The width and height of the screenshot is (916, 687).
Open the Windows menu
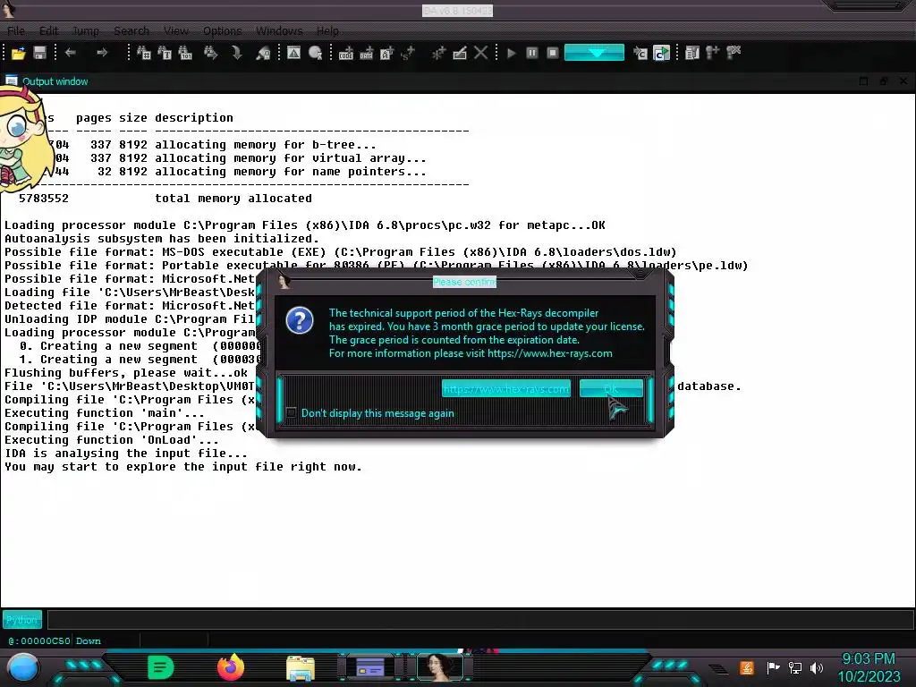(x=279, y=31)
